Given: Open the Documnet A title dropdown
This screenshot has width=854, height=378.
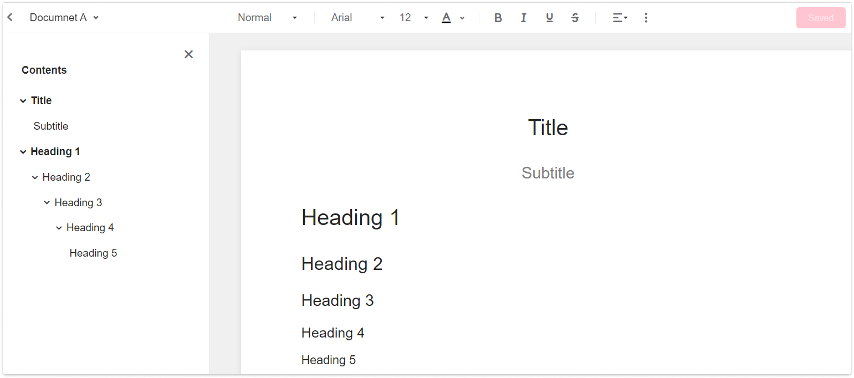Looking at the screenshot, I should 64,18.
